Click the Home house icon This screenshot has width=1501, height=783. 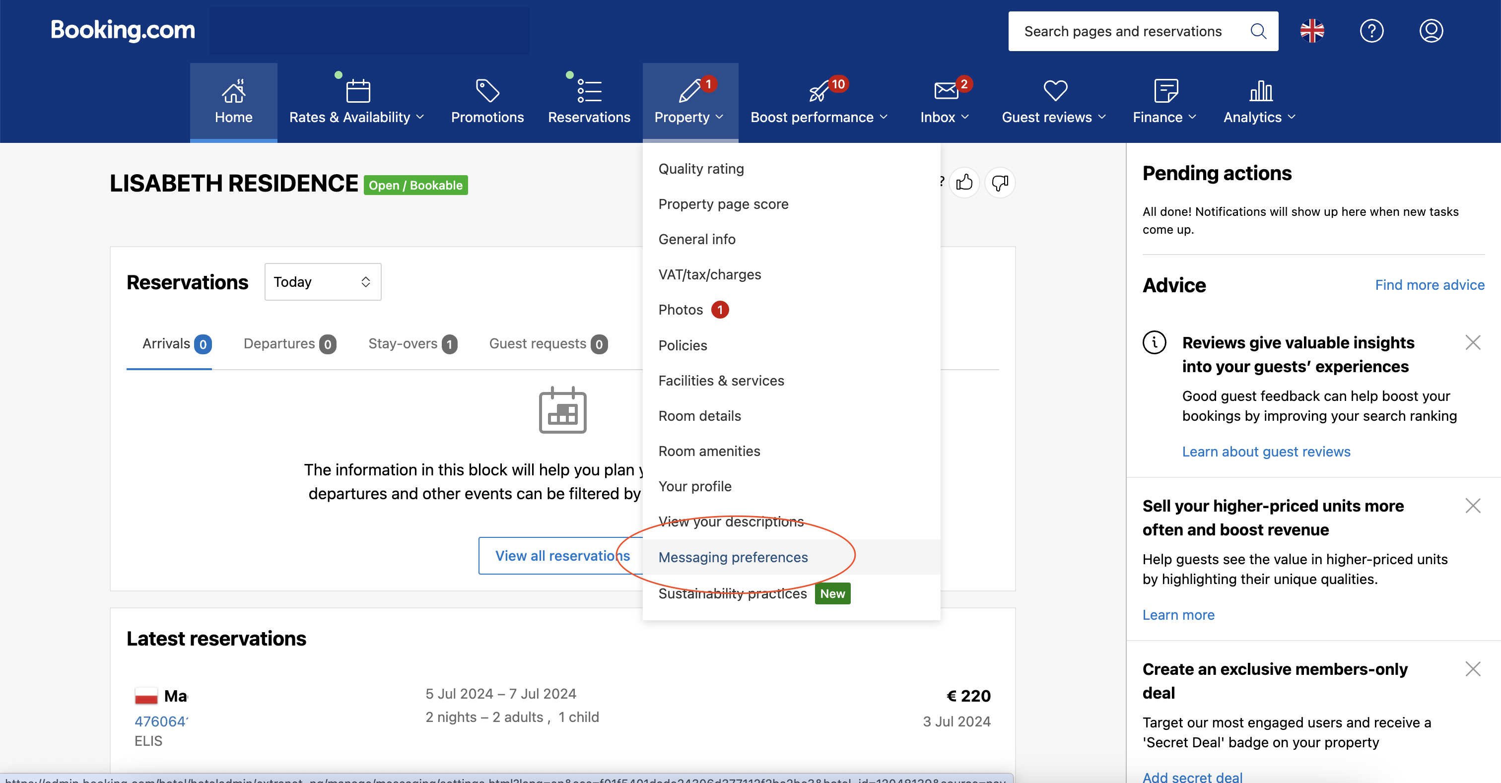coord(234,90)
